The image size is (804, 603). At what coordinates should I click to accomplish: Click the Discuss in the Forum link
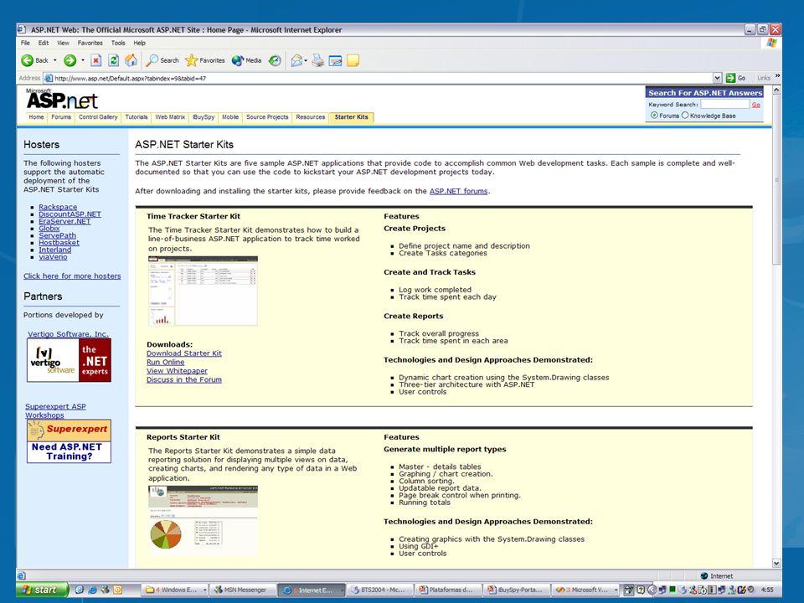184,379
